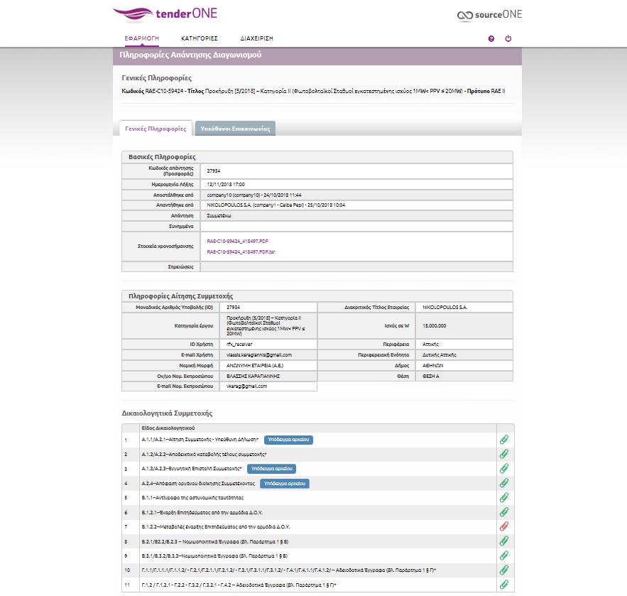Click user ID value rfx_receiver

point(239,344)
